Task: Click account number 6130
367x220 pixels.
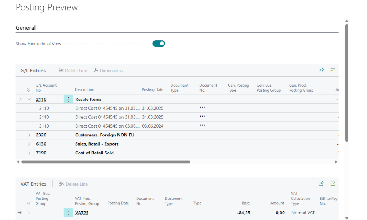Action: coord(41,144)
